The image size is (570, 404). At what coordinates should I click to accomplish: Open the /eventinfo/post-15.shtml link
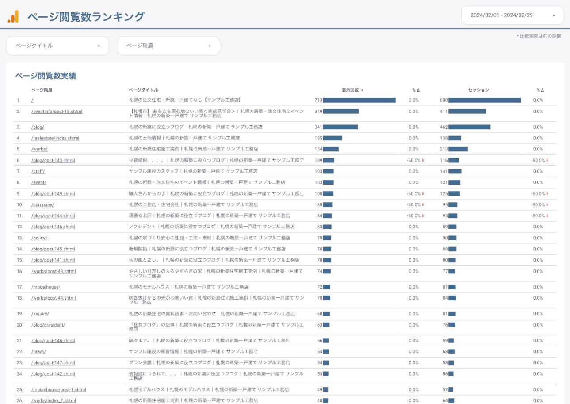[57, 112]
